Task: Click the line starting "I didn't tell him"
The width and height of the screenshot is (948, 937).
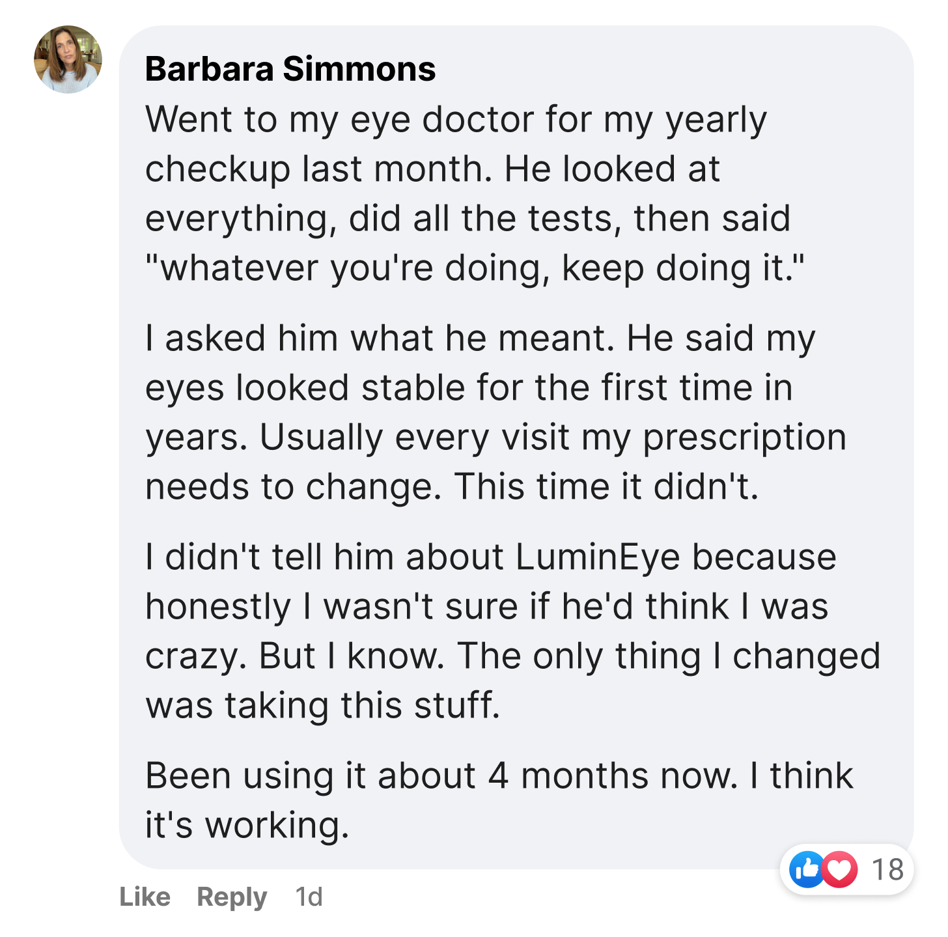Action: pos(490,557)
